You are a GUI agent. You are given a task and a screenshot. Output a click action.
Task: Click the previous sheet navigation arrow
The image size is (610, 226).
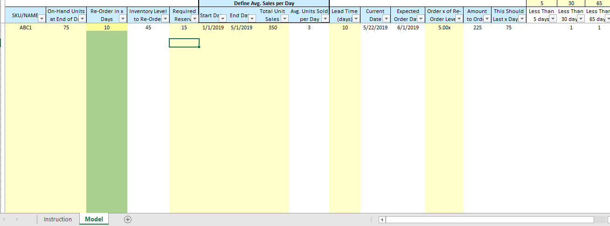[4, 219]
